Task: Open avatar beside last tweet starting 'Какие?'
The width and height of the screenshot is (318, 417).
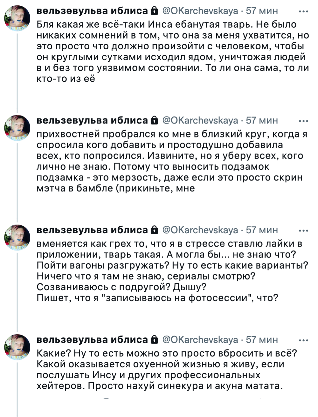Action: pos(17,347)
